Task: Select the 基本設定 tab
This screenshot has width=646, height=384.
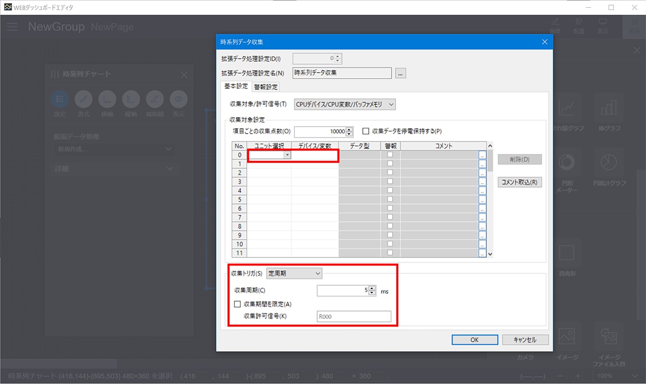Action: [236, 86]
